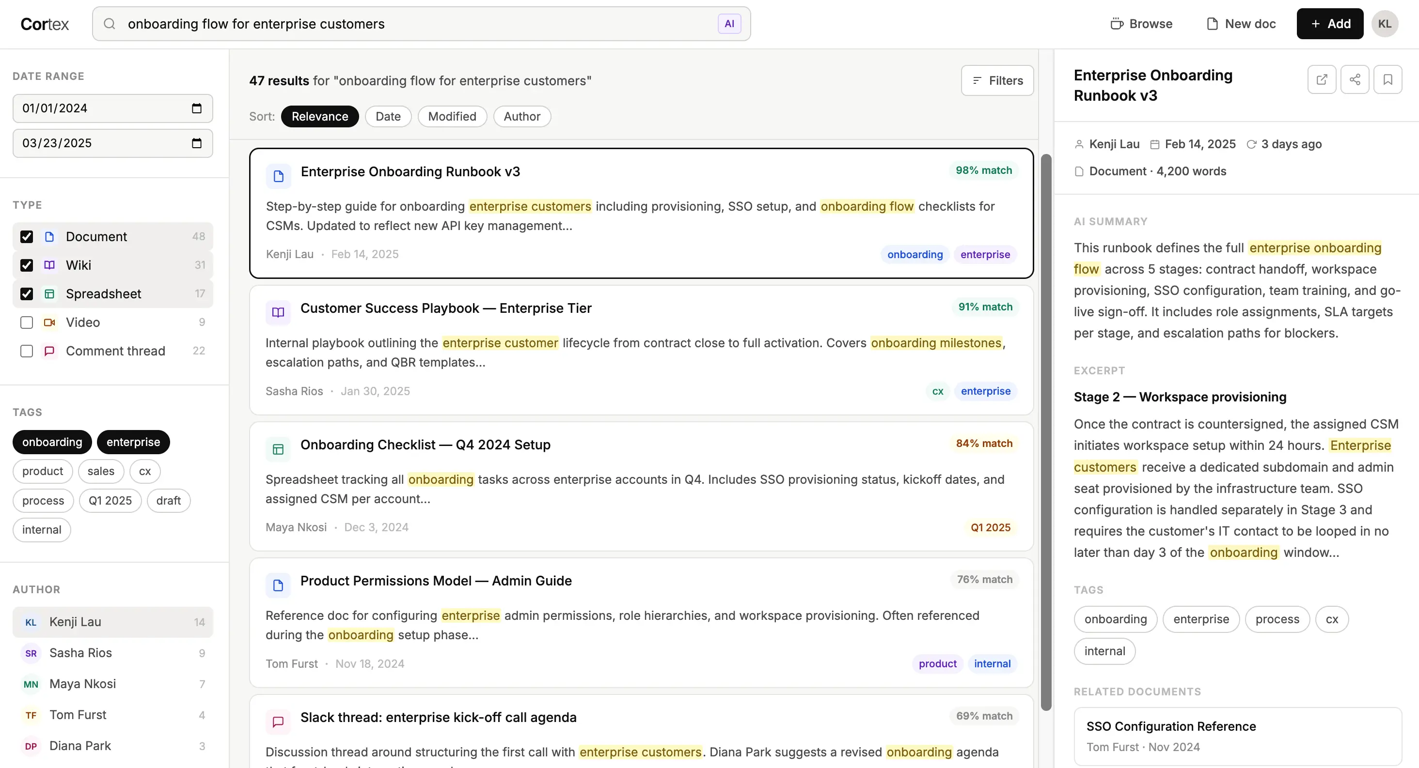This screenshot has height=768, width=1419.
Task: Click the Cortex logo
Action: click(x=45, y=24)
